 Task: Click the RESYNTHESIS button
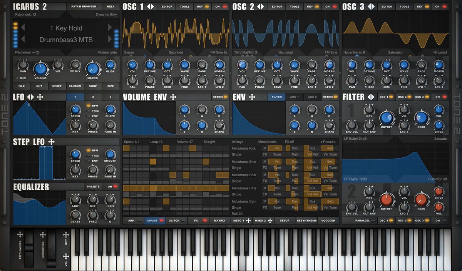click(306, 221)
